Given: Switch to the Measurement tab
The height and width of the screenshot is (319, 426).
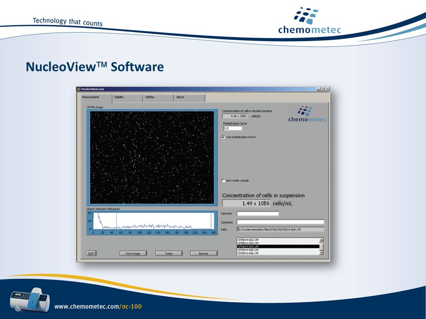Looking at the screenshot, I should (96, 97).
